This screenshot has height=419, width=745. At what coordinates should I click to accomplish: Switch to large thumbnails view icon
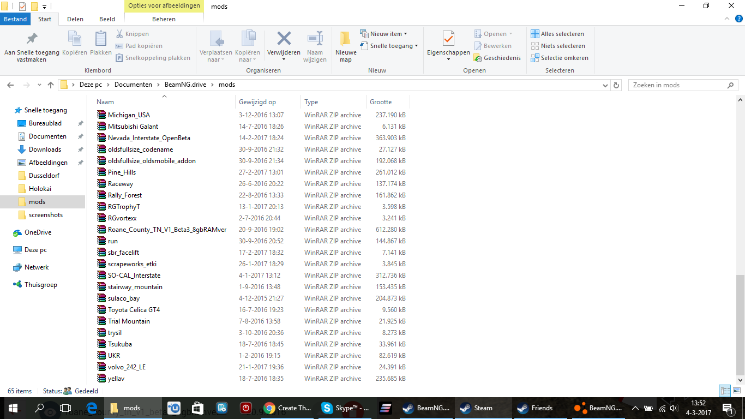point(736,391)
